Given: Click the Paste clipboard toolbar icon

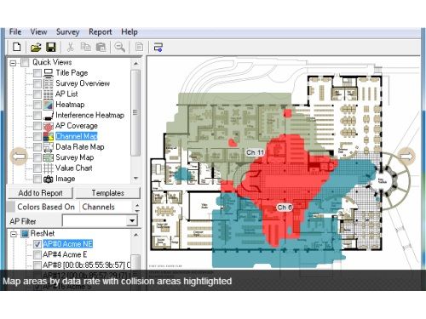Looking at the screenshot, I should pos(101,47).
